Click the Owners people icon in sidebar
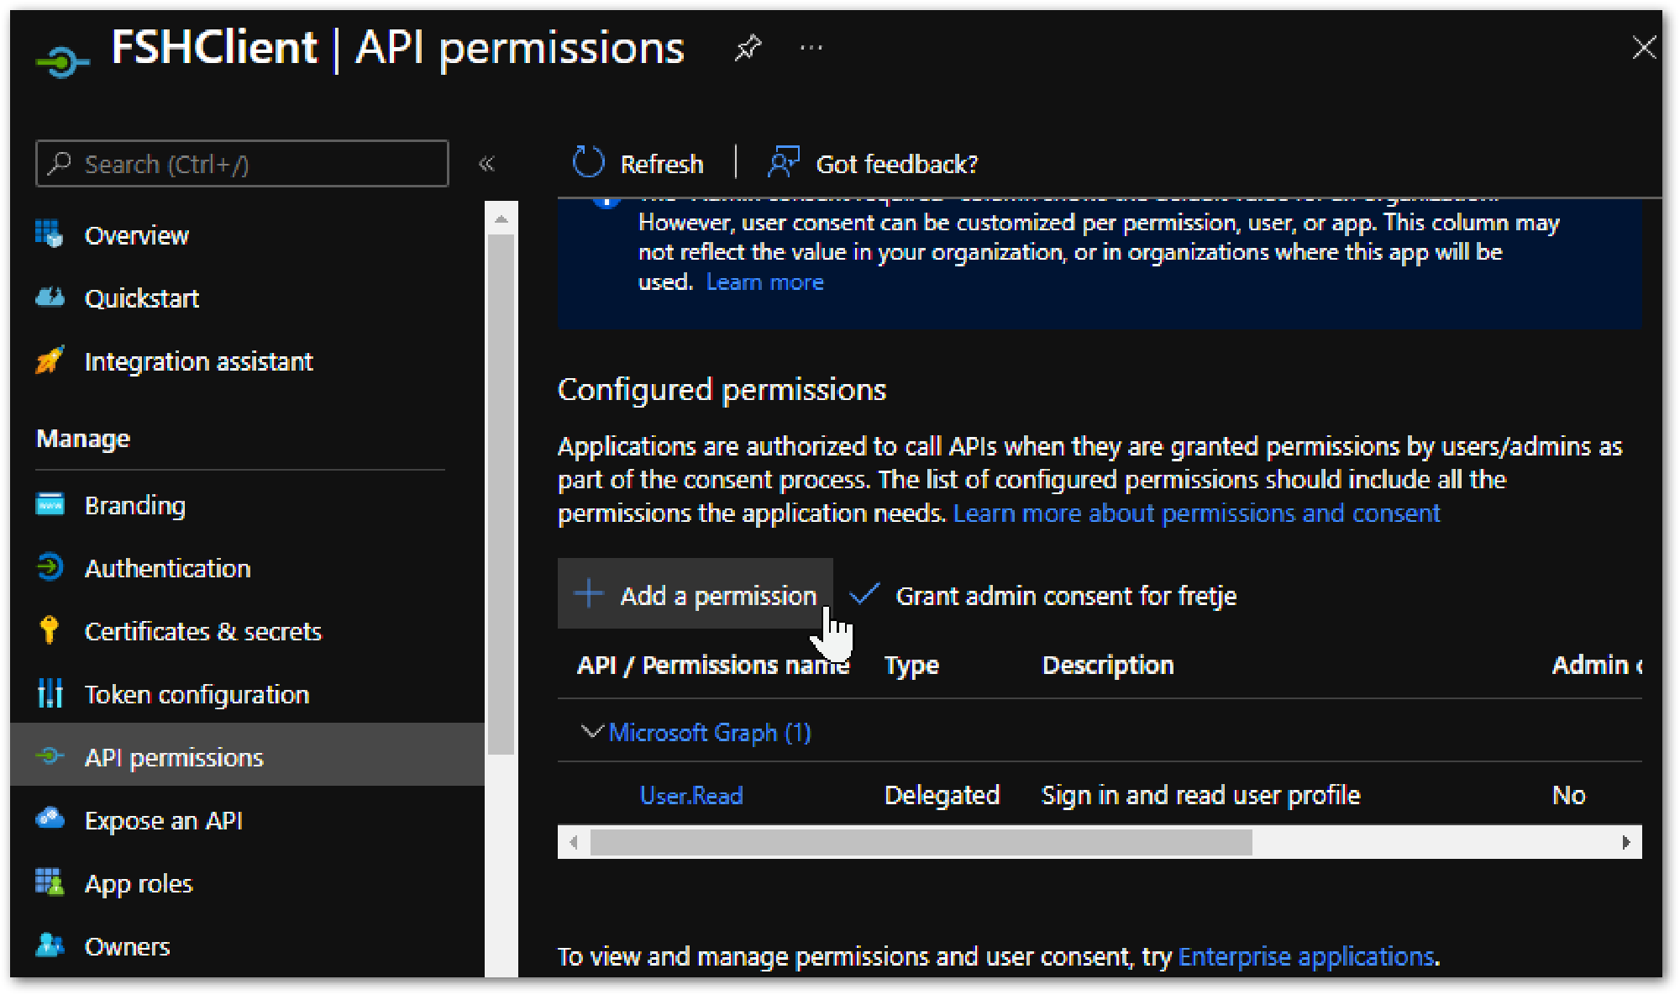1680x995 pixels. pos(50,945)
